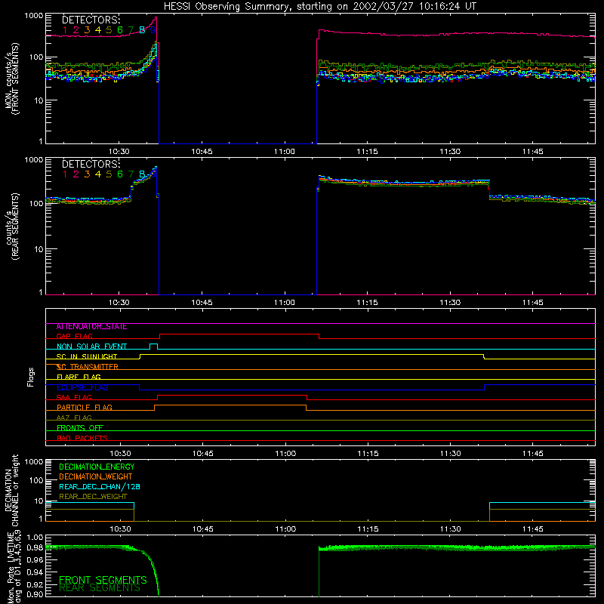Select the DECIMATION_ENERGY legend entry
Viewport: 604px width, 604px height.
[x=97, y=467]
